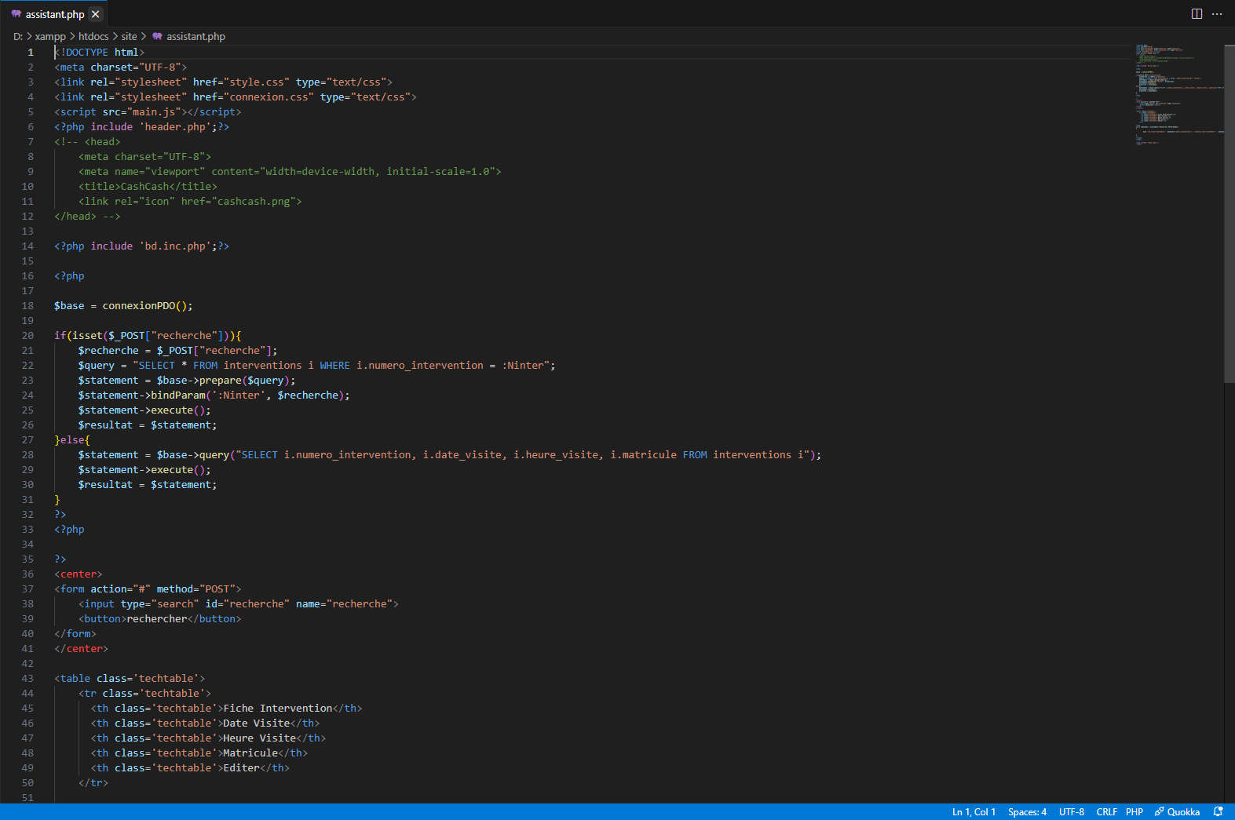Select the UTF-8 encoding indicator
The height and width of the screenshot is (820, 1235).
1071,811
